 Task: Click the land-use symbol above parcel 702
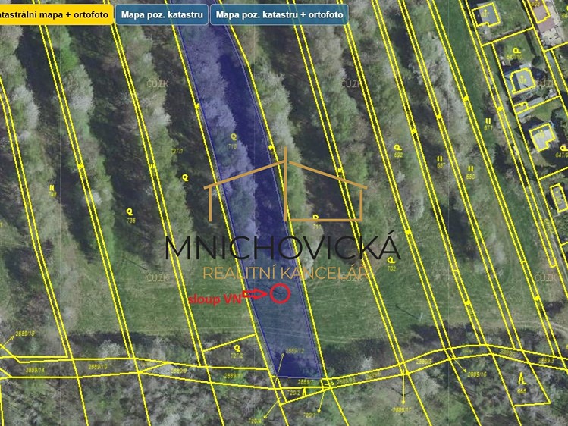[391, 260]
